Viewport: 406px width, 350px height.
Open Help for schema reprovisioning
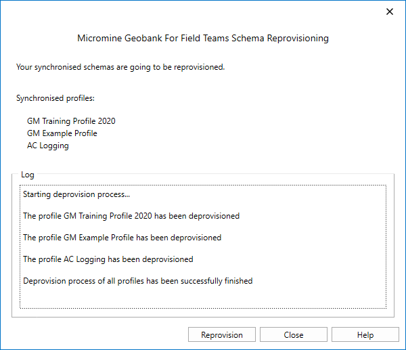(365, 335)
